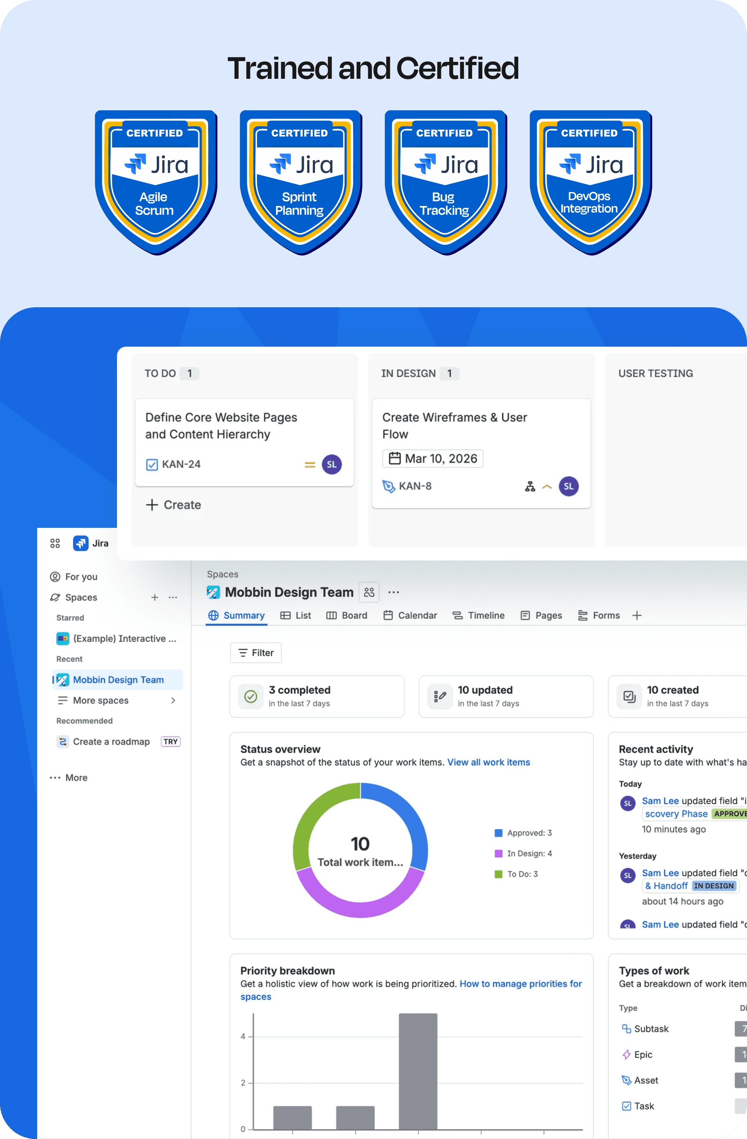This screenshot has width=747, height=1139.
Task: Click the In Design purple legend swatch
Action: (x=498, y=853)
